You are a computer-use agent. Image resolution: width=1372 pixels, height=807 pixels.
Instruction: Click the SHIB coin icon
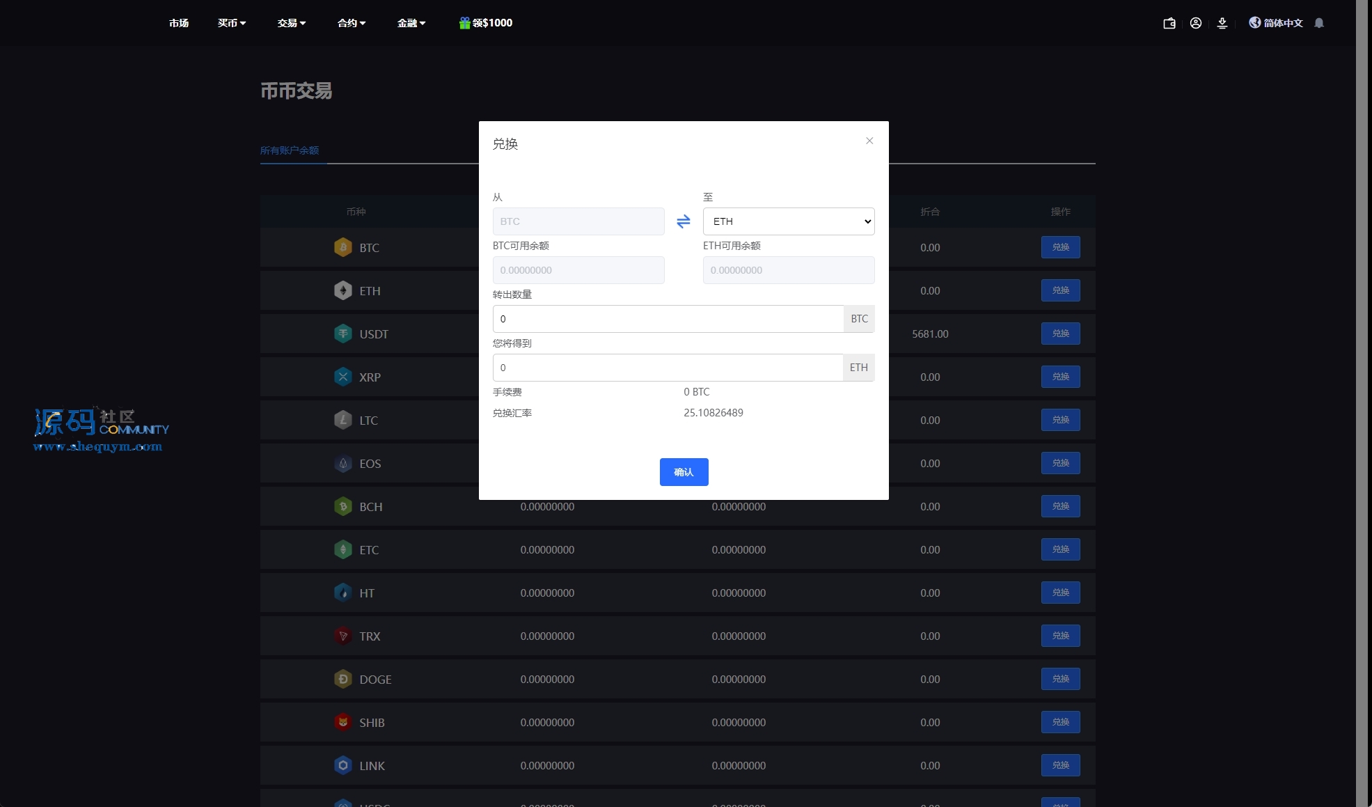[x=343, y=722]
